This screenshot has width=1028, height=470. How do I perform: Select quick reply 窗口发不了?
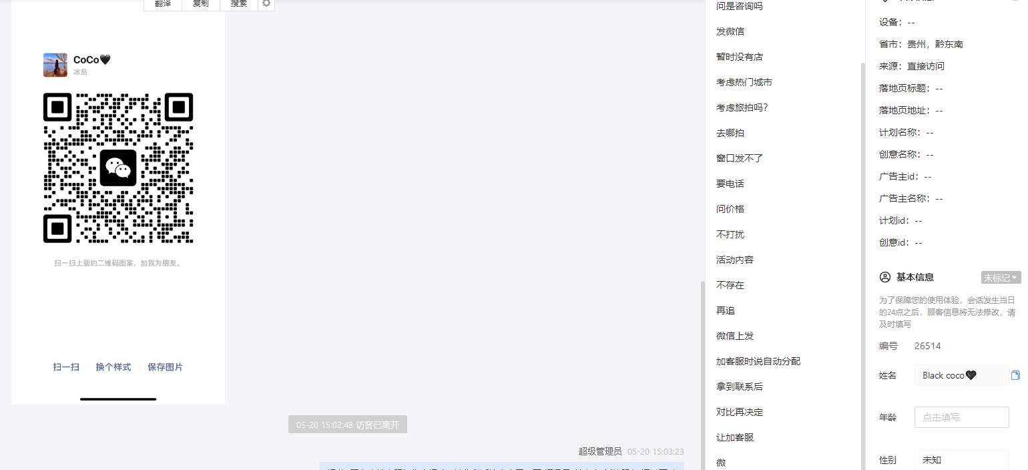(740, 158)
